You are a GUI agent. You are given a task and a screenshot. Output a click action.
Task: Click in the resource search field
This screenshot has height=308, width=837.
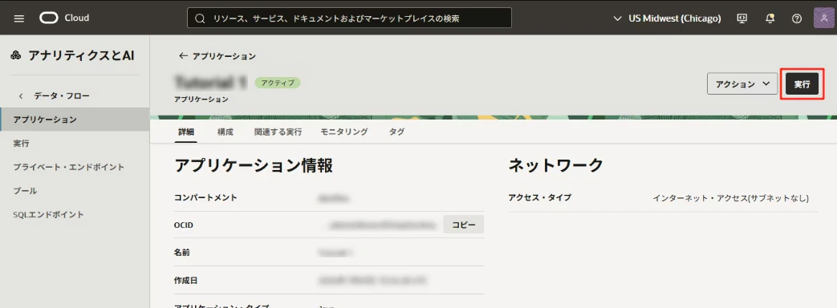point(349,18)
